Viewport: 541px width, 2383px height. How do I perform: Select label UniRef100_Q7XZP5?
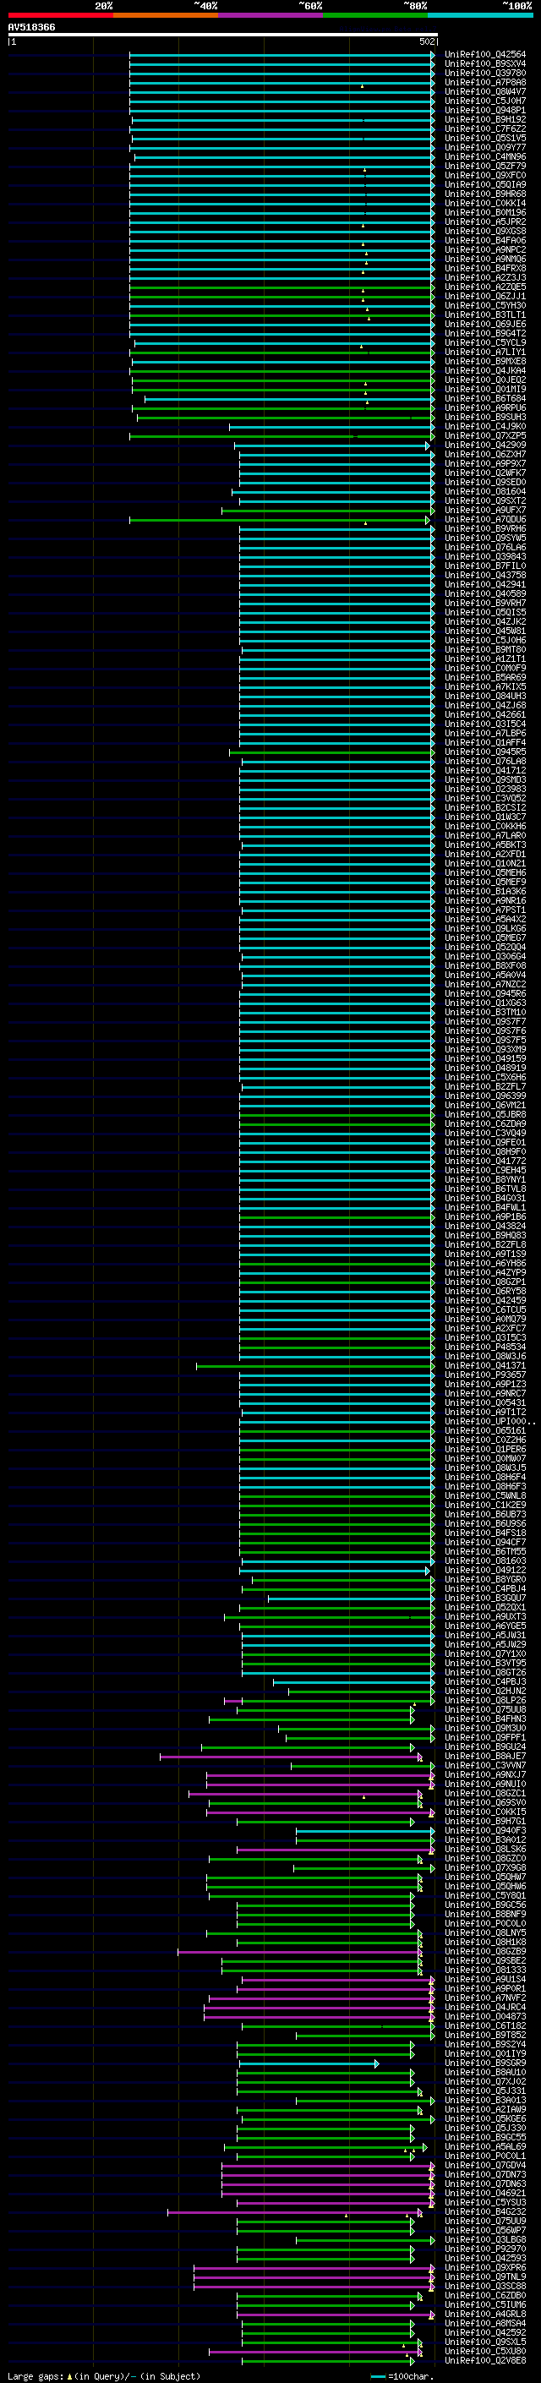point(485,435)
